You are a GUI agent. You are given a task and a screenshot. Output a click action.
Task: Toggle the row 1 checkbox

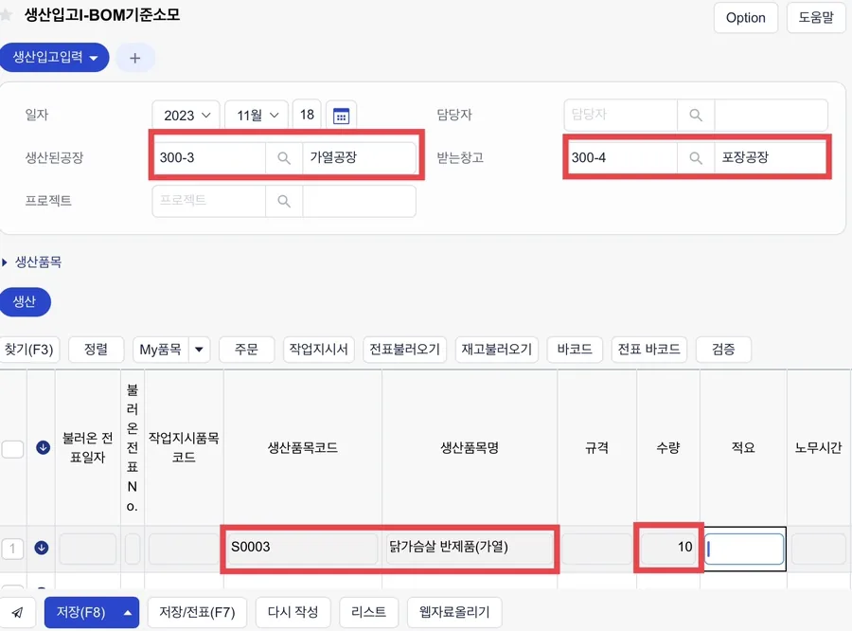coord(12,549)
